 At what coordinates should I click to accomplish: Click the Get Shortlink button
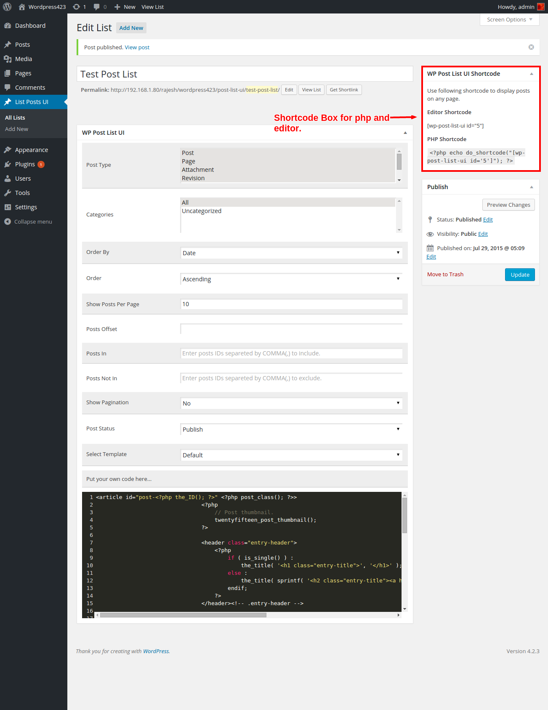pyautogui.click(x=344, y=90)
